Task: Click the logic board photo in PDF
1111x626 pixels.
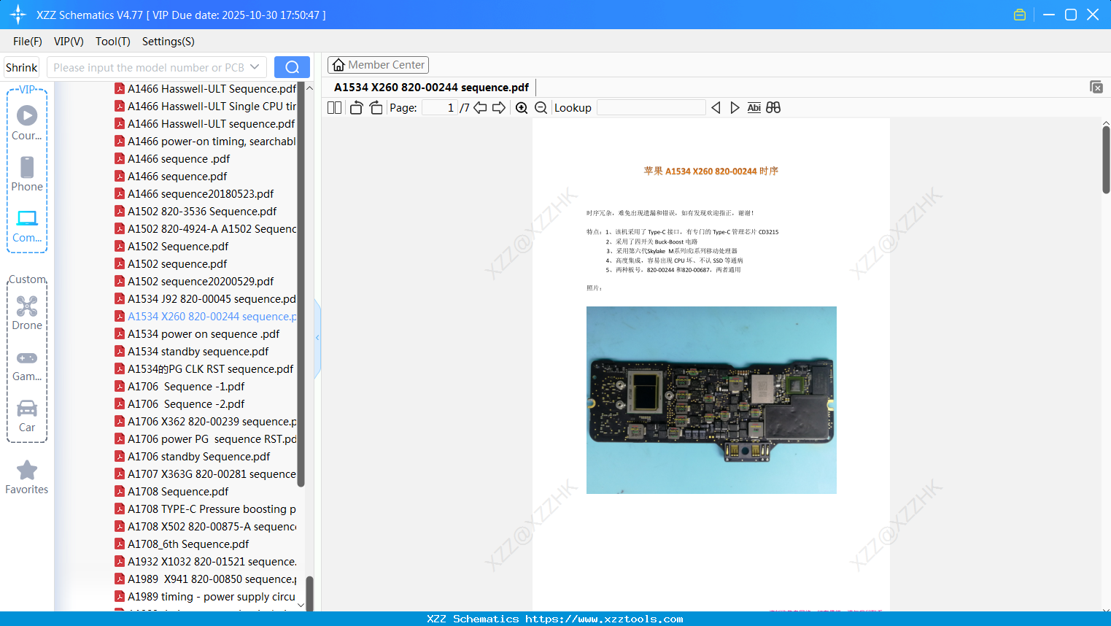Action: click(x=711, y=400)
